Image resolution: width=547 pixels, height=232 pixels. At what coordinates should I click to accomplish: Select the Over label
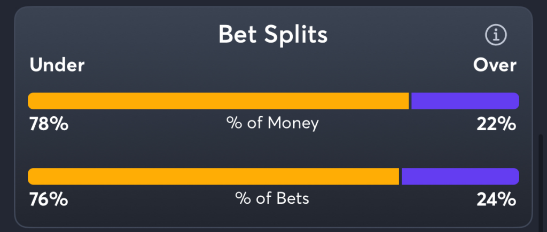tap(495, 66)
